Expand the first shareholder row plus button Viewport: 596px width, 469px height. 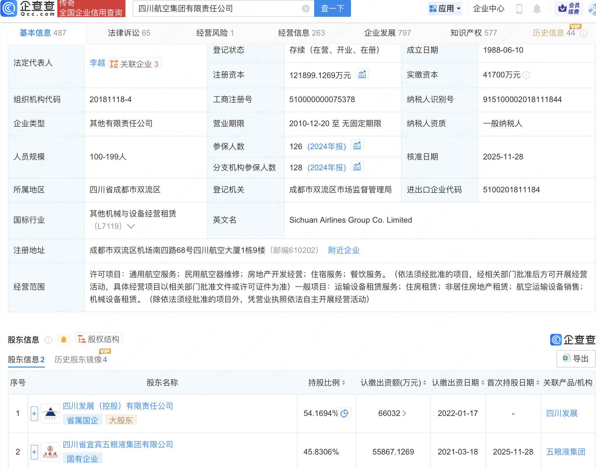[34, 413]
